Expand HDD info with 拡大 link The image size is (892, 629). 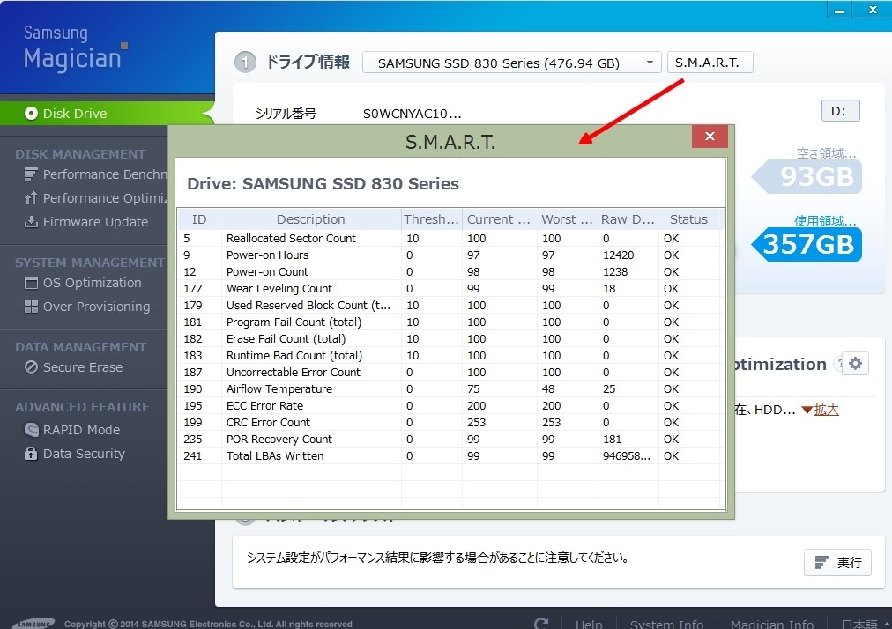pyautogui.click(x=826, y=410)
